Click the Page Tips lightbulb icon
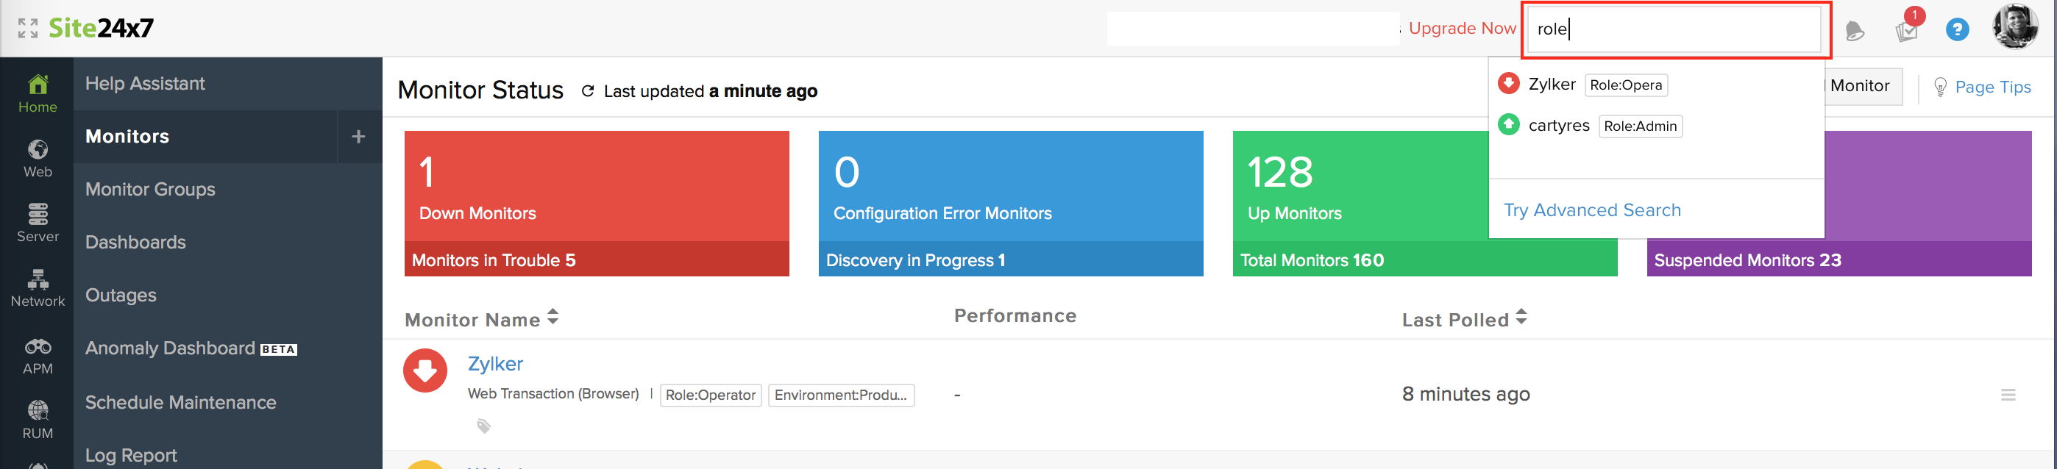This screenshot has width=2057, height=469. (x=1941, y=87)
